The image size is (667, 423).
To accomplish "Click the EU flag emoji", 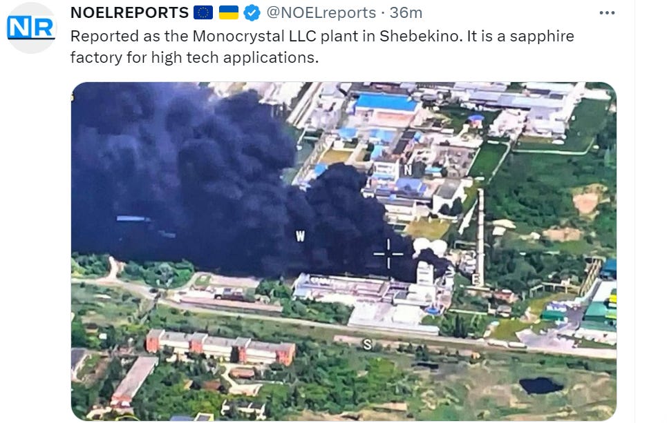I will [x=203, y=12].
